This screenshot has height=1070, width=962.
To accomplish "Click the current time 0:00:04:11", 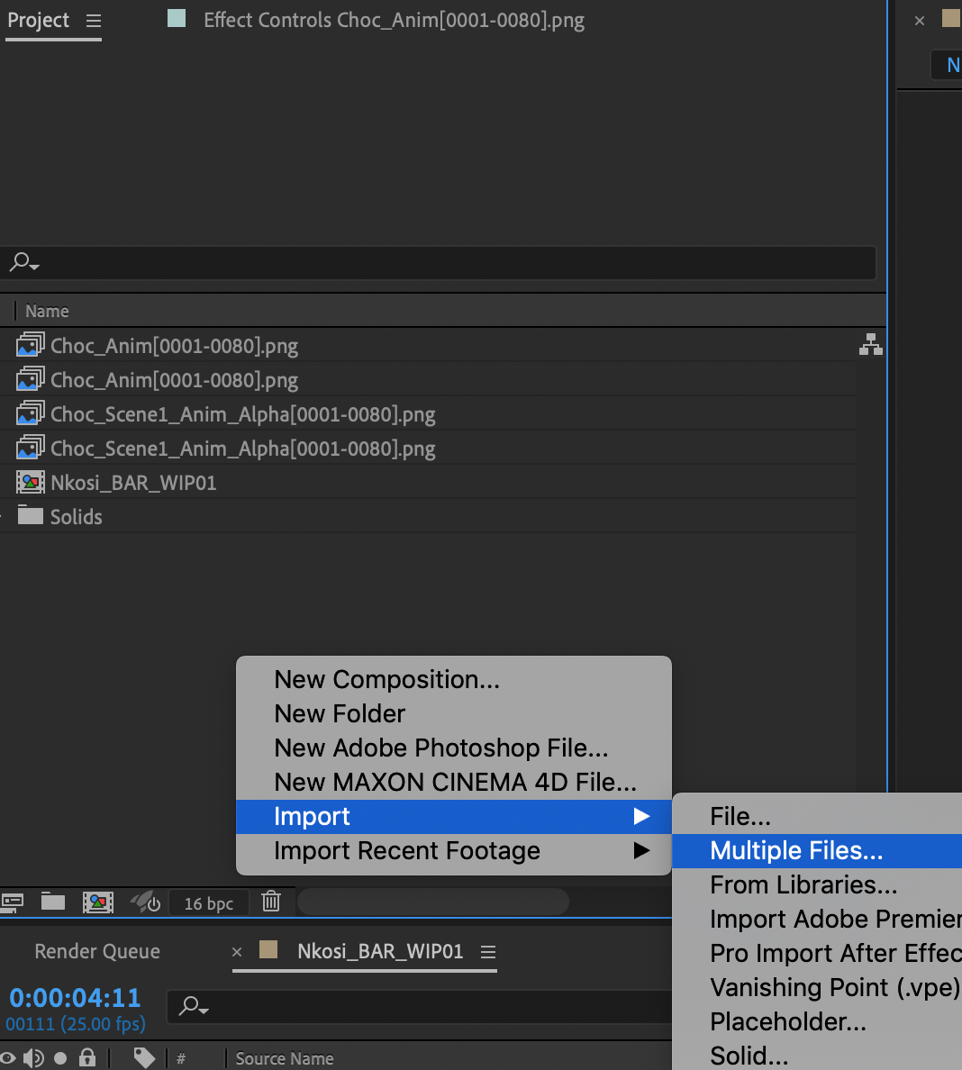I will tap(75, 998).
